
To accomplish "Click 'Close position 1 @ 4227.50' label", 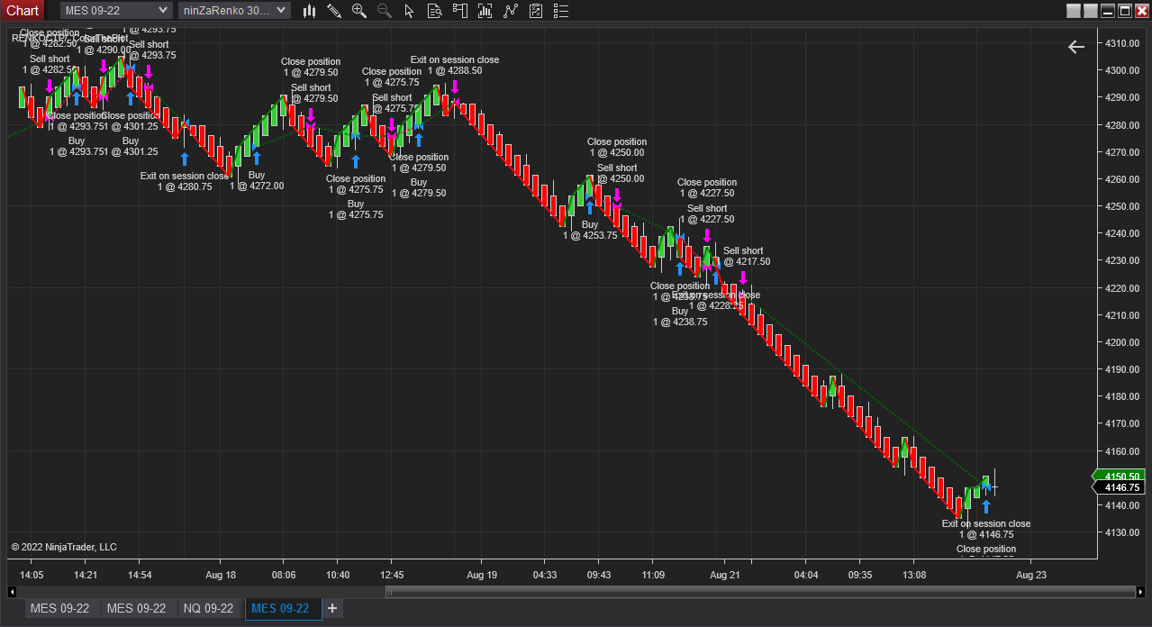I will pos(707,187).
